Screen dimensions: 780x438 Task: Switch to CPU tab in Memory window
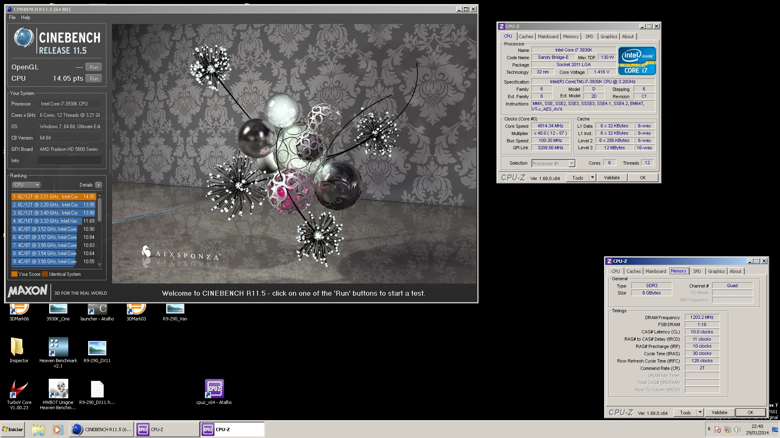click(615, 271)
